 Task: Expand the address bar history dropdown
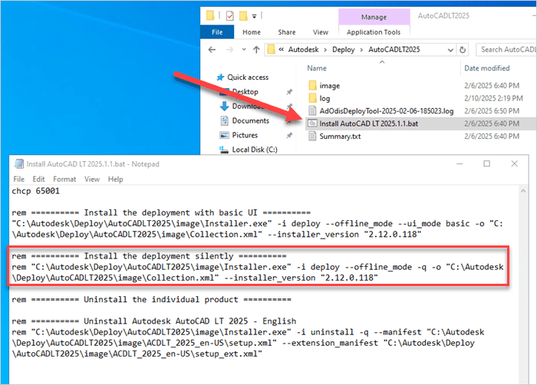tap(450, 50)
